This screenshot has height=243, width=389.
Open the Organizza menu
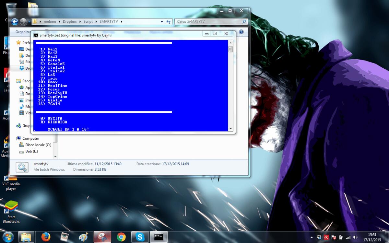click(x=23, y=32)
